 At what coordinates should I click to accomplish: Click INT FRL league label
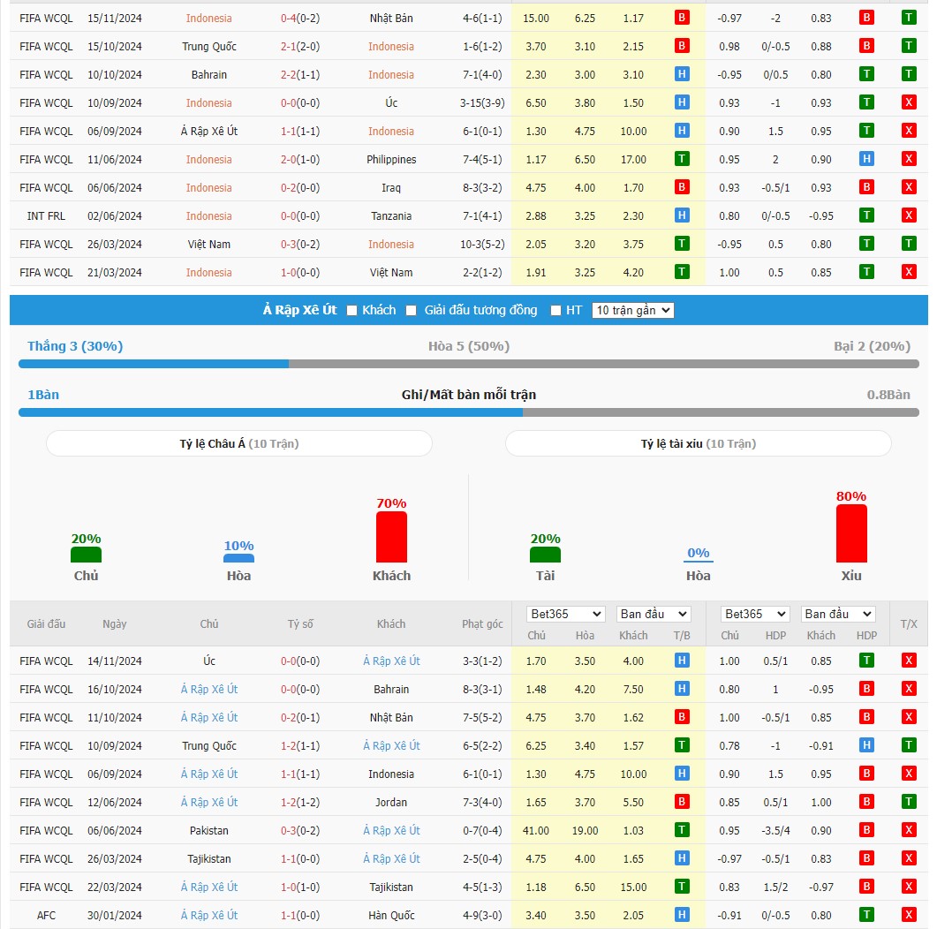[x=46, y=216]
